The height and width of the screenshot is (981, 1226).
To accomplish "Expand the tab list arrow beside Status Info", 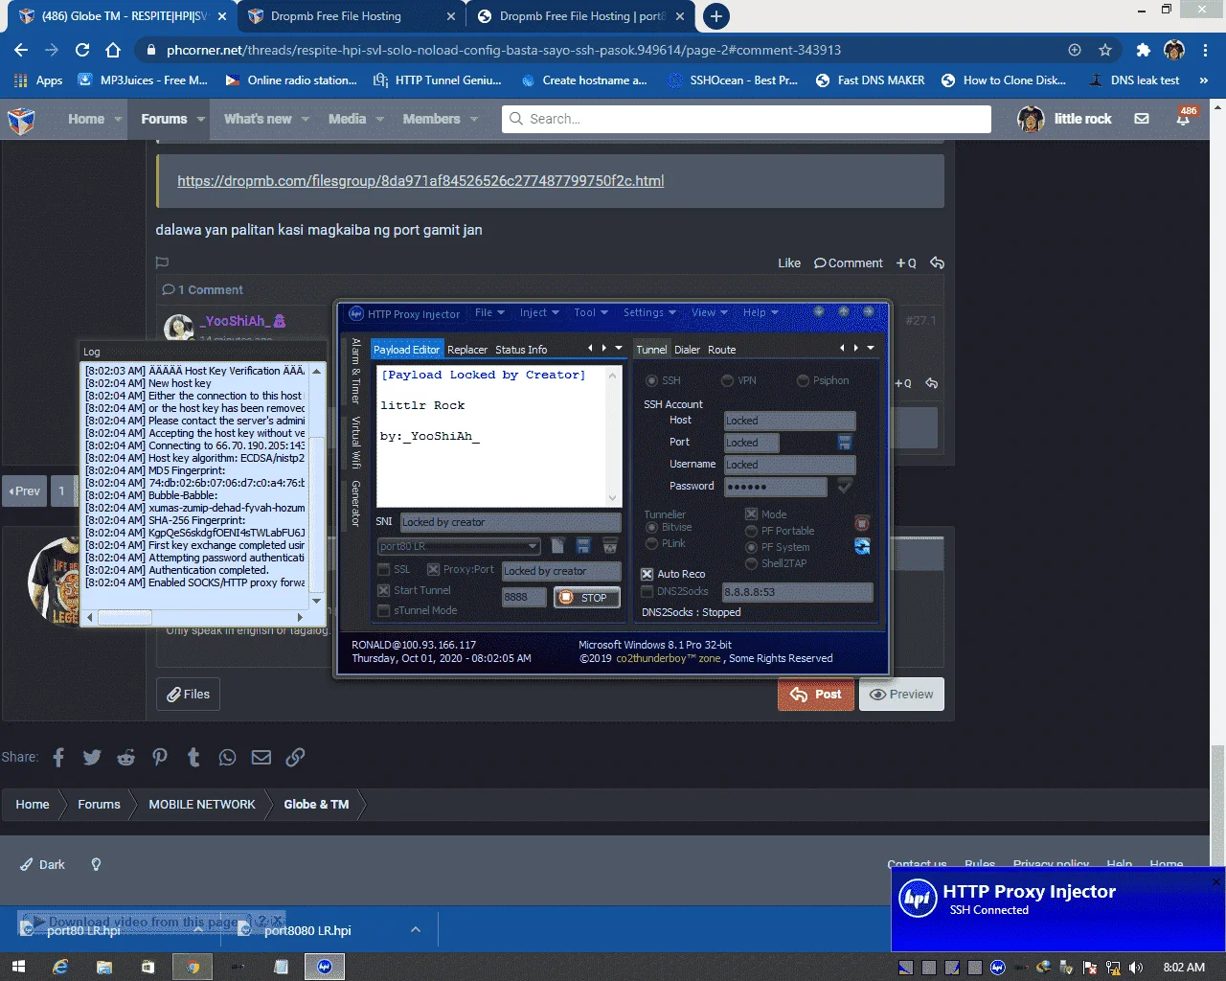I will 619,348.
